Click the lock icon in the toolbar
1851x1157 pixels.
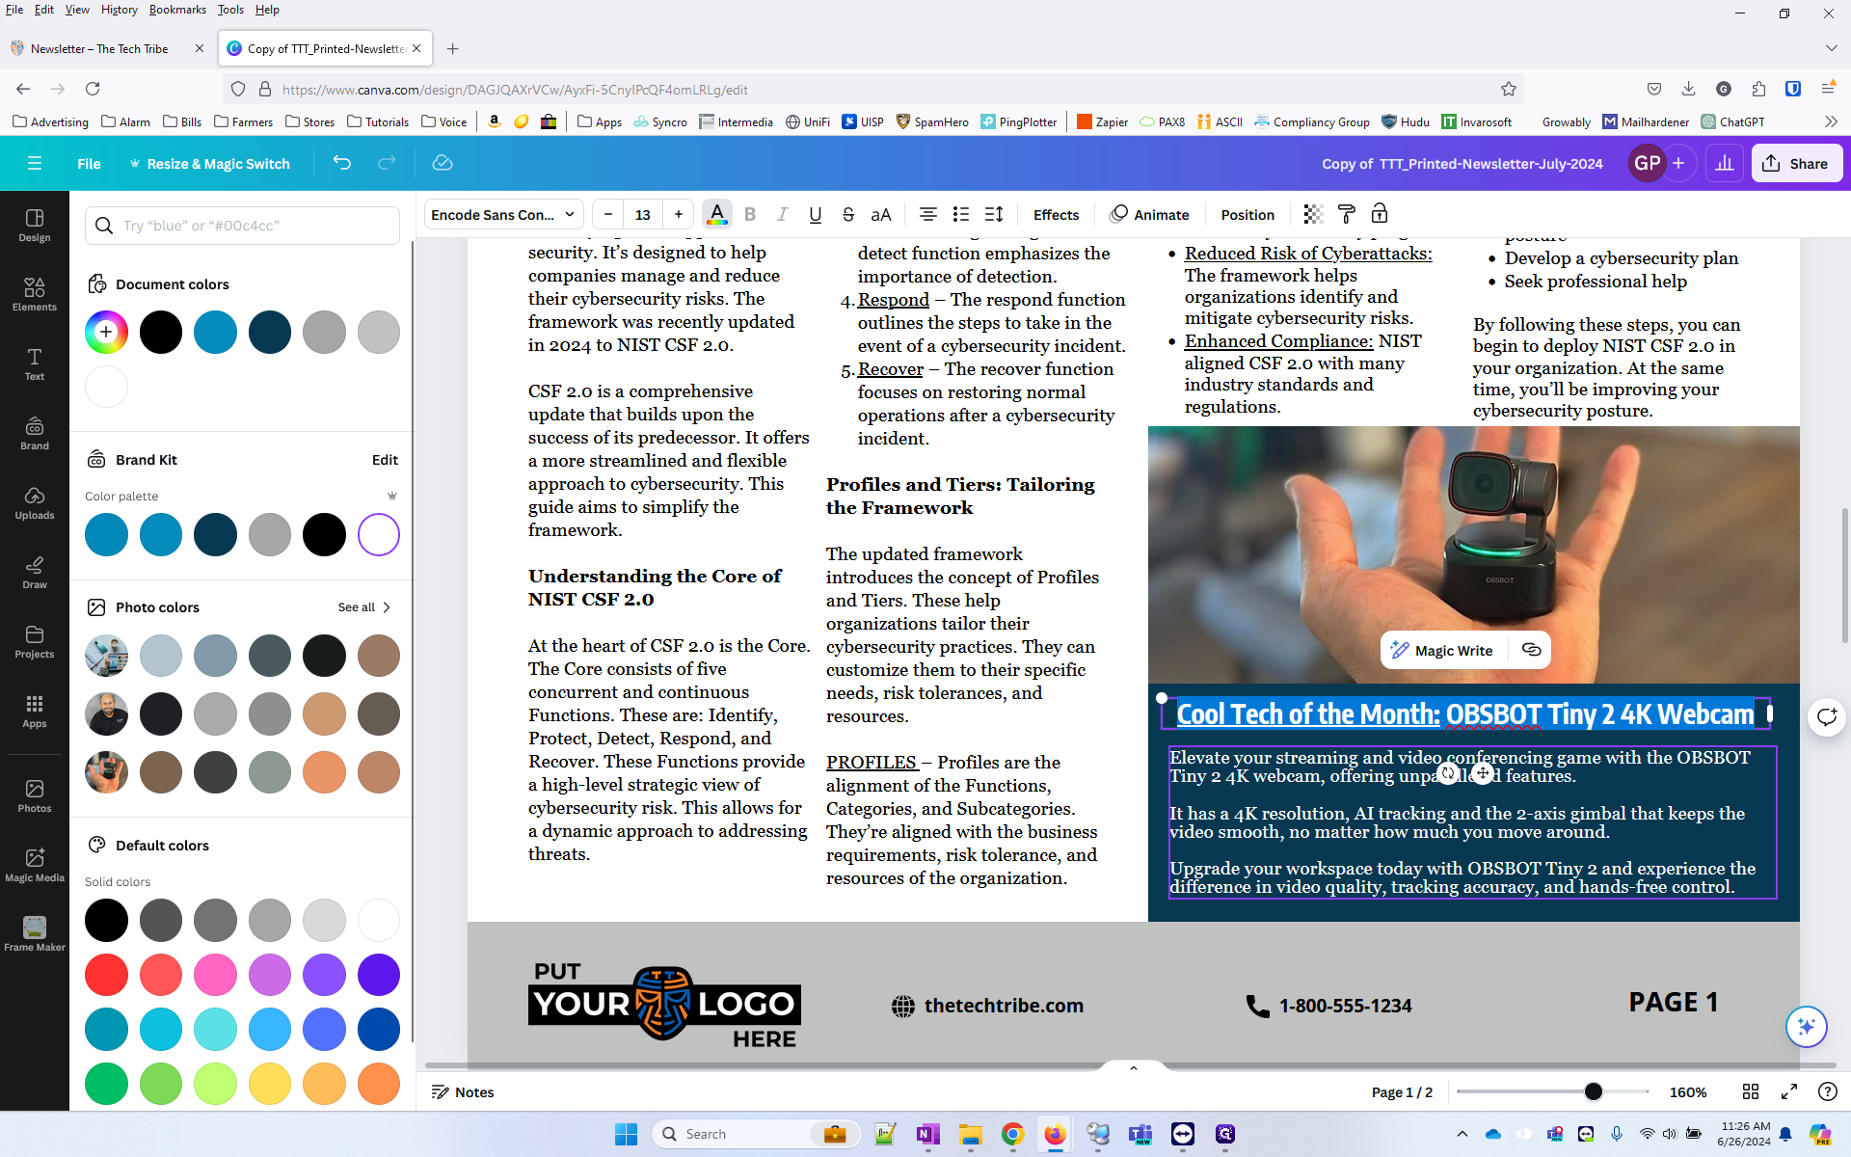pos(1380,214)
